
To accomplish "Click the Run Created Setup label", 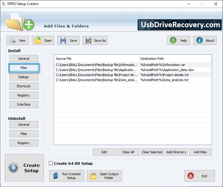I will point(71,176).
